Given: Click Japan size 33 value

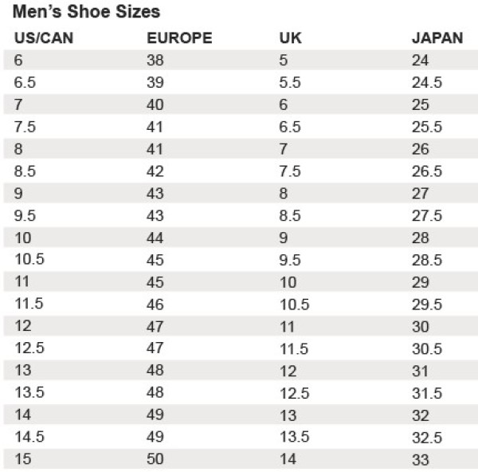Looking at the screenshot, I should [421, 460].
